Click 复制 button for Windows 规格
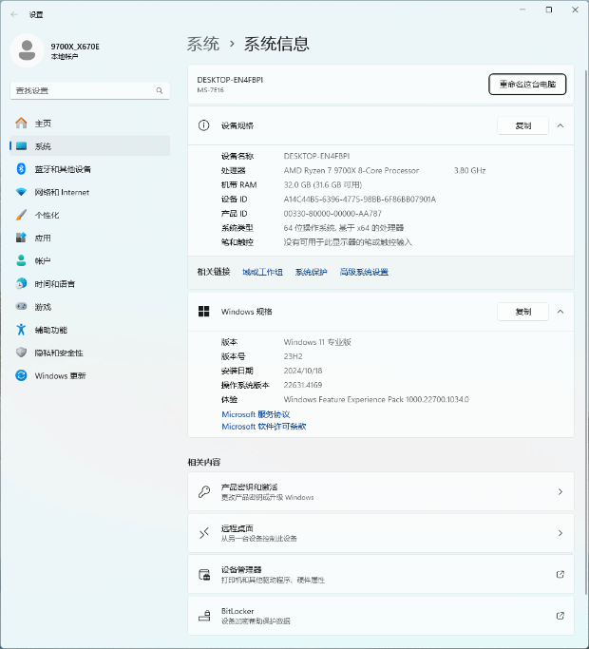The image size is (589, 649). tap(522, 312)
